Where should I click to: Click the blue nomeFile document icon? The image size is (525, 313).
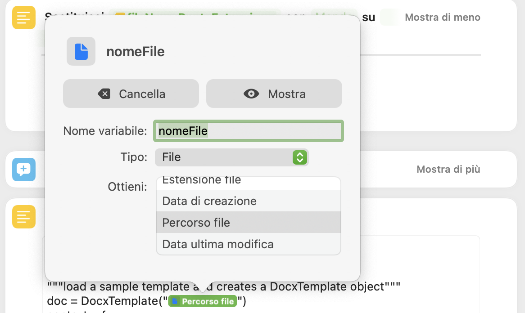(x=81, y=52)
